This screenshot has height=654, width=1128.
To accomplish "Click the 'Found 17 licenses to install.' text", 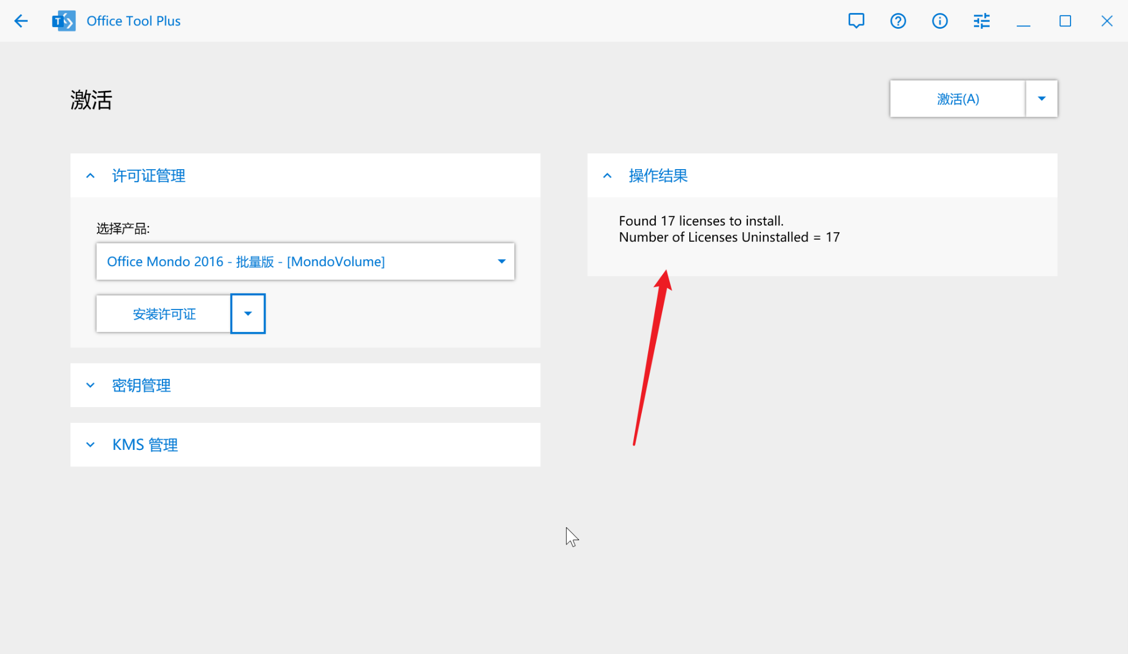I will [701, 221].
